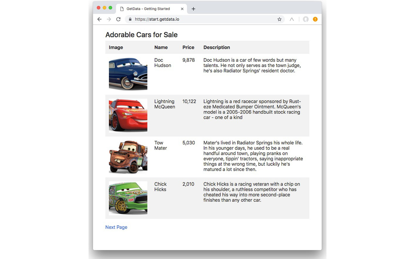This screenshot has width=415, height=259.
Task: Click the Name column header
Action: coord(161,47)
